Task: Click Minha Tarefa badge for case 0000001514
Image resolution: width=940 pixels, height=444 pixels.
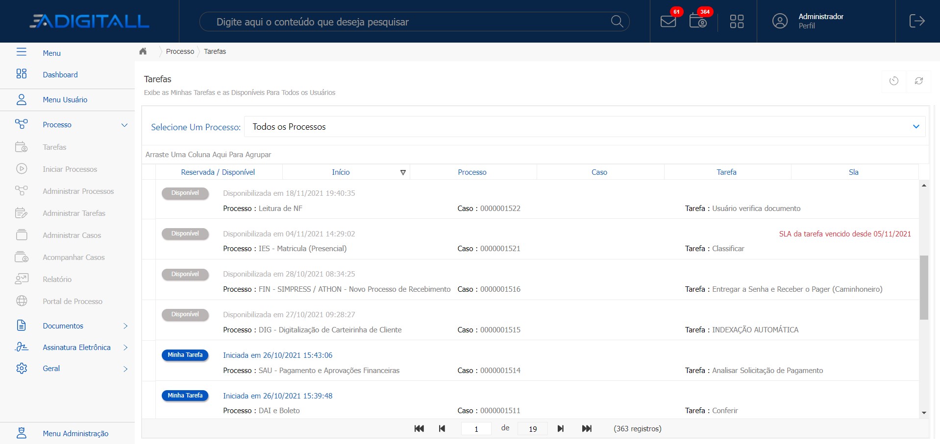Action: pos(185,355)
